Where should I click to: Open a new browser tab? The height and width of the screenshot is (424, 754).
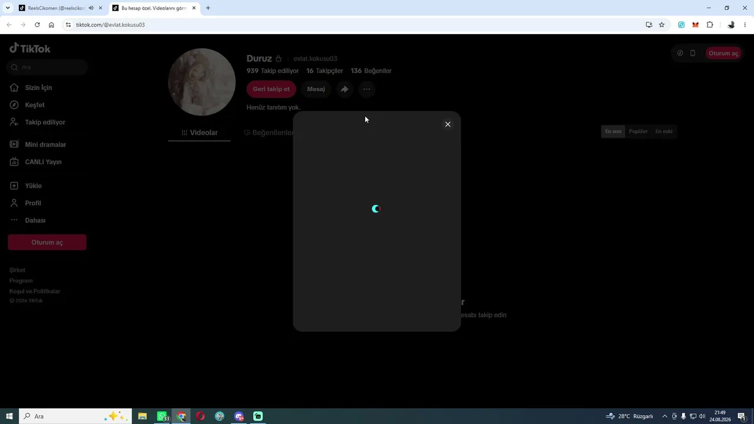(208, 8)
